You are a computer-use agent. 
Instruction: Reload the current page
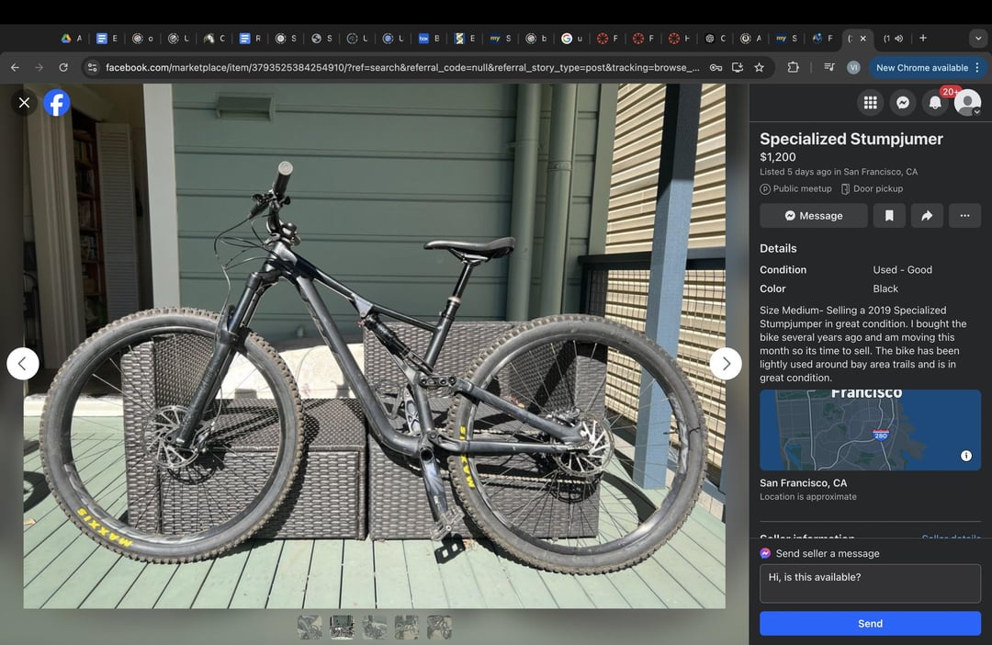click(63, 67)
